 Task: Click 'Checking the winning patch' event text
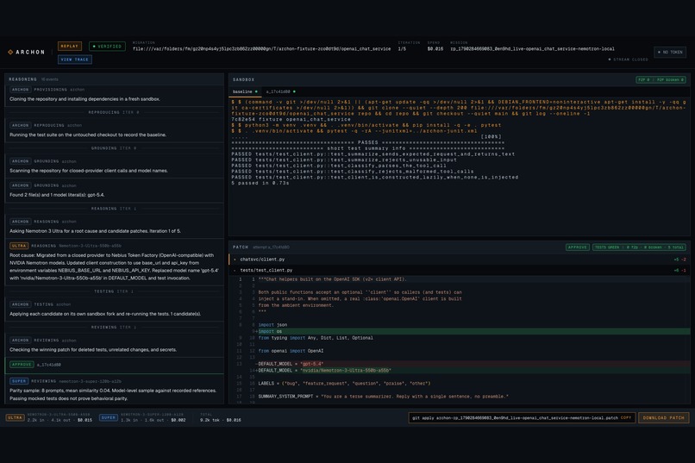coord(93,350)
